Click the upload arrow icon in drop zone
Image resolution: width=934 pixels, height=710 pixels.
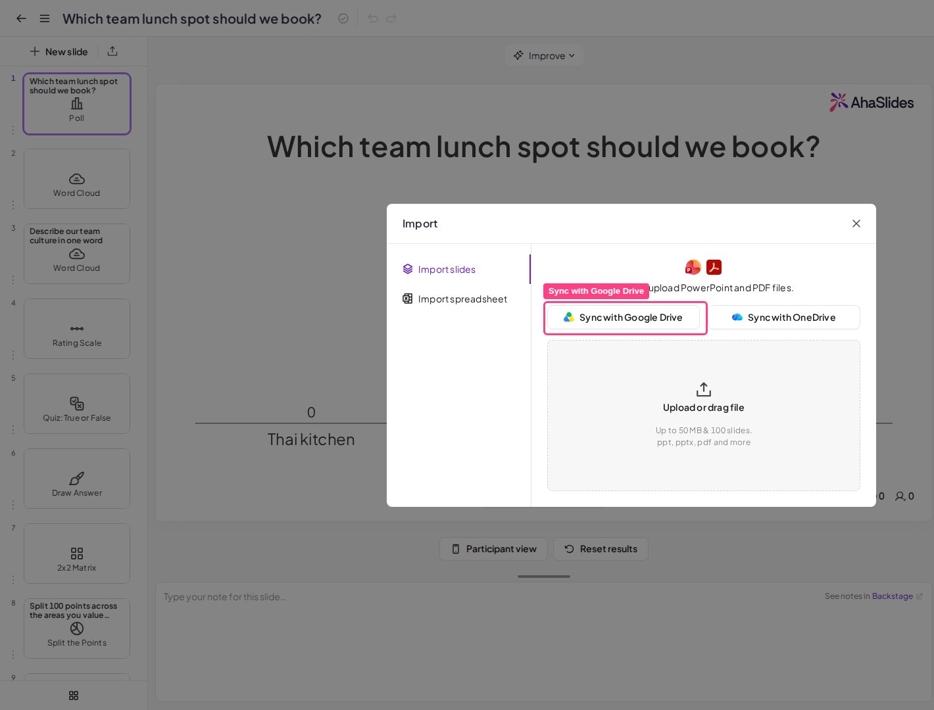pos(704,389)
